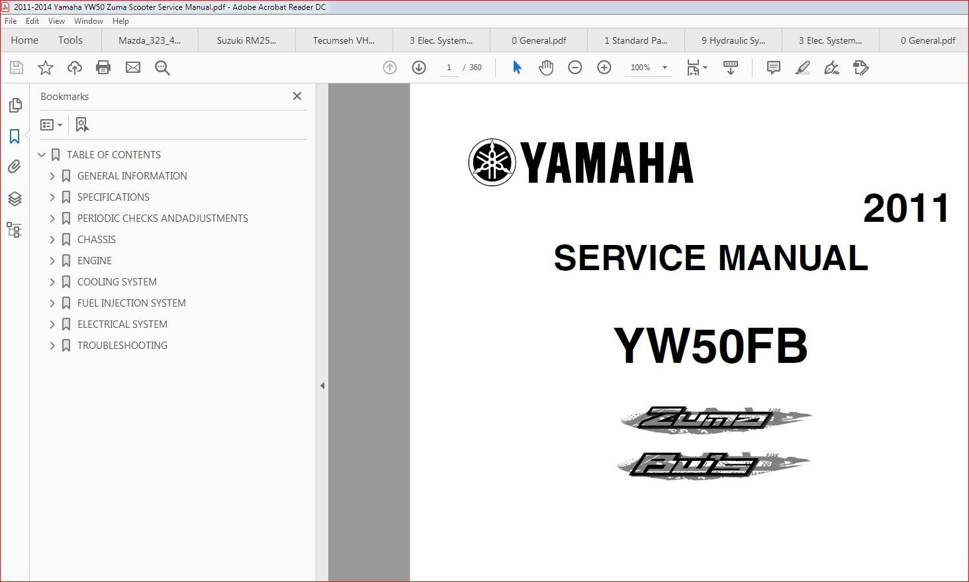Image resolution: width=969 pixels, height=582 pixels.
Task: Bookmark file with star icon
Action: (x=46, y=68)
